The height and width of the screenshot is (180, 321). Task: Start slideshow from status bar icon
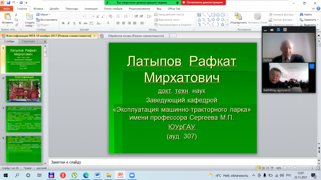click(272, 168)
